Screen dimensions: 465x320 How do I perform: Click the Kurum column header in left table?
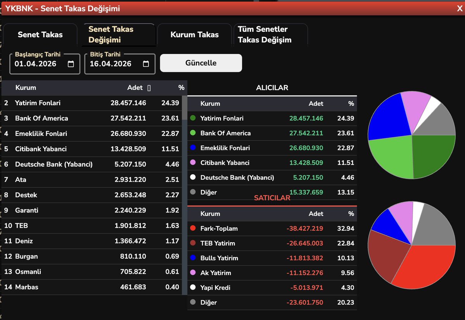pos(26,87)
